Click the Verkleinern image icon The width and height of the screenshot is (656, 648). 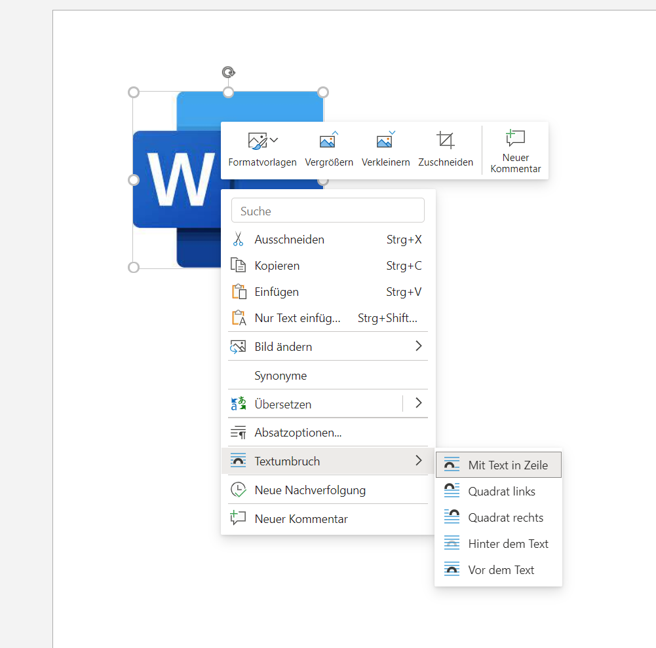[385, 140]
